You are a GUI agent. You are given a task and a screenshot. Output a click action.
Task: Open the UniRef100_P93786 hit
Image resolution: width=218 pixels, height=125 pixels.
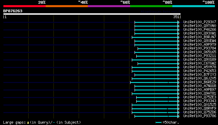pyautogui.click(x=200, y=116)
